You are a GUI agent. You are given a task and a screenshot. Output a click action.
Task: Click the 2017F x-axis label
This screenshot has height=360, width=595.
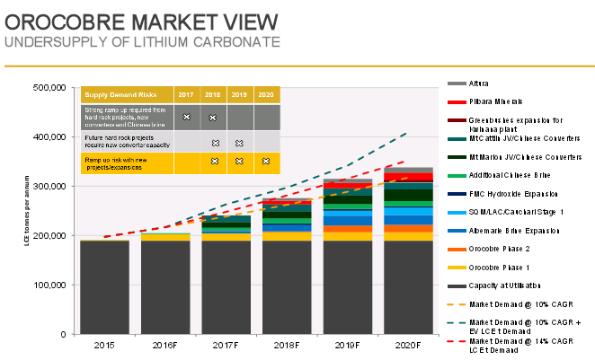tap(226, 346)
